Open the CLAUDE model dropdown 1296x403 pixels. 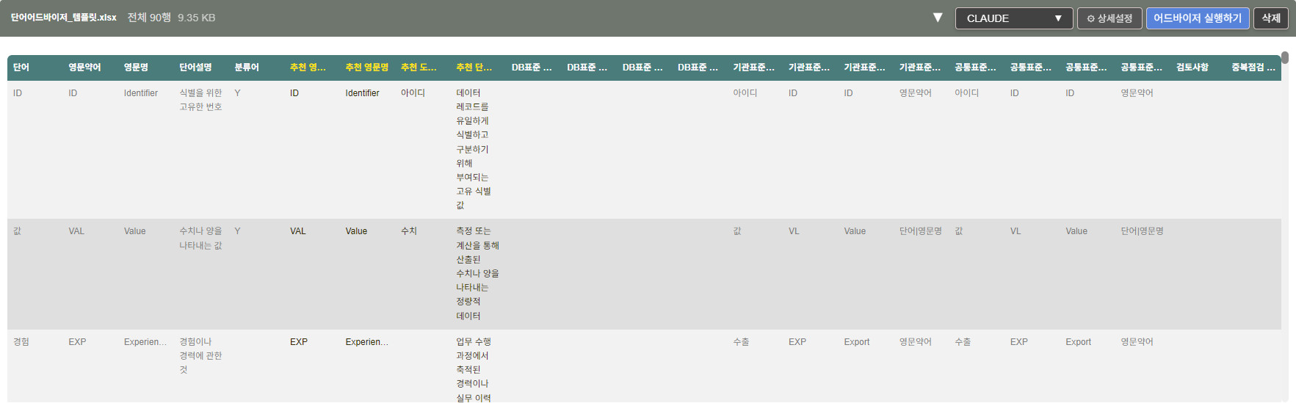pyautogui.click(x=1013, y=18)
